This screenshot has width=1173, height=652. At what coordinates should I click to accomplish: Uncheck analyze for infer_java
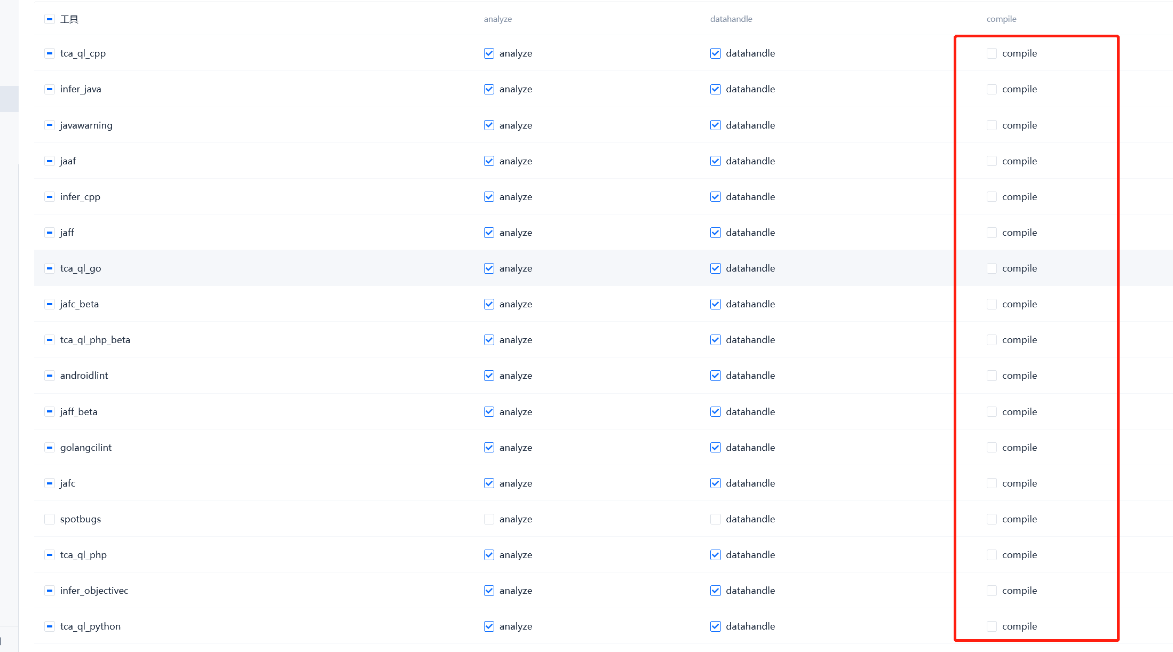click(x=489, y=89)
